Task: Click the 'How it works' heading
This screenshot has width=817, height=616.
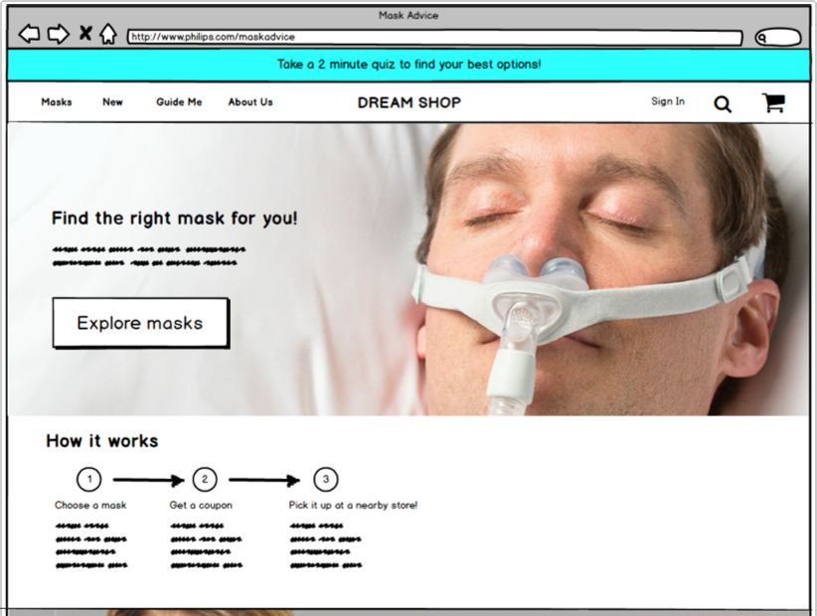Action: (102, 441)
